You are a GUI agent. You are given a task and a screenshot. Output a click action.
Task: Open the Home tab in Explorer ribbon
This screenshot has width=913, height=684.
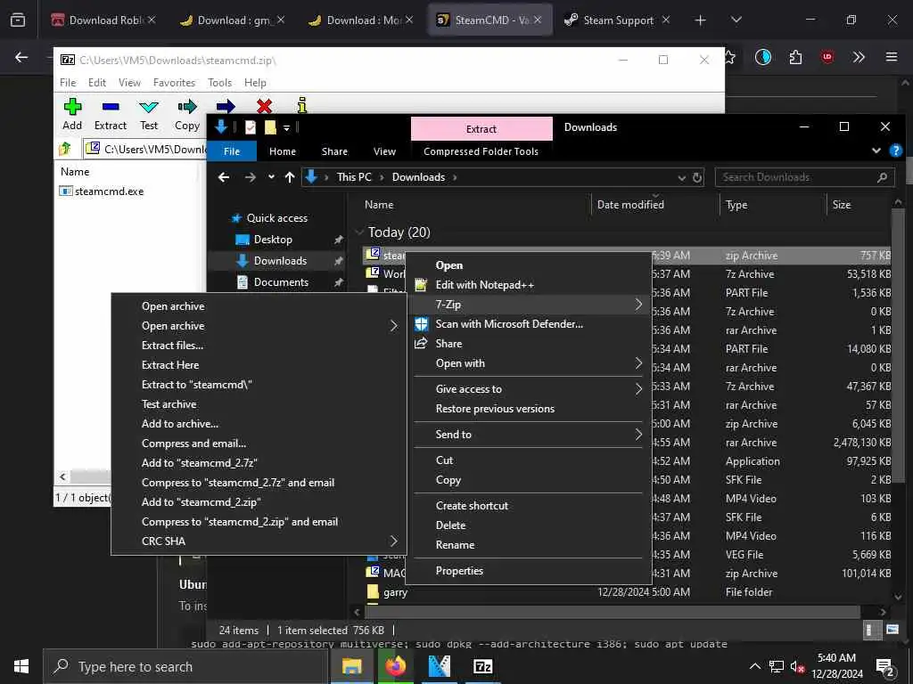283,151
